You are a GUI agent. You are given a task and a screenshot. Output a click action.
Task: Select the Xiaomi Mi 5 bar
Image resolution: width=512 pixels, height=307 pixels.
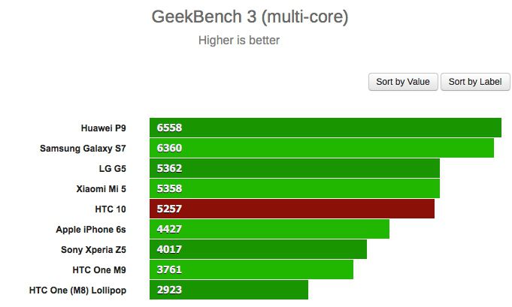(294, 188)
